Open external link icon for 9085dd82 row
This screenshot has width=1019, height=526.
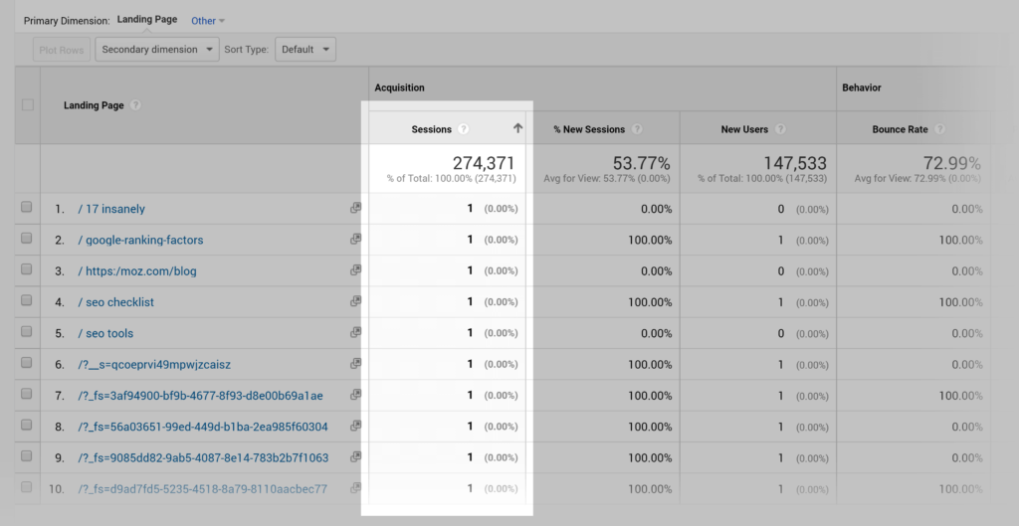pyautogui.click(x=355, y=457)
